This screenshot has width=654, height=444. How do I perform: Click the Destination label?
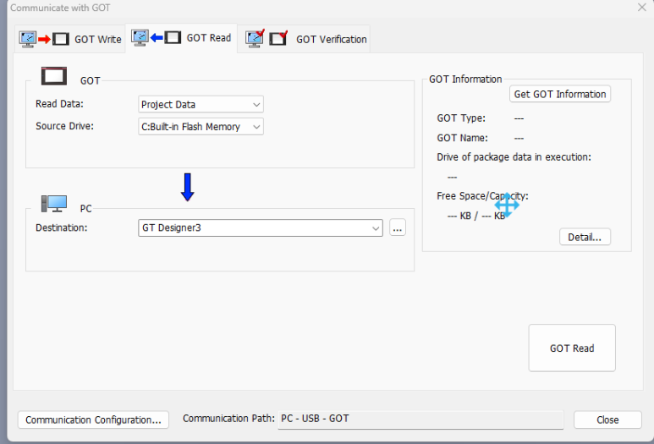(62, 227)
